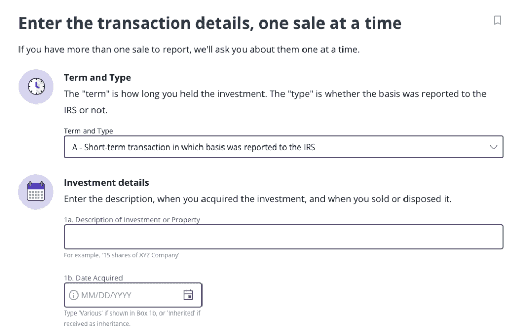This screenshot has height=334, width=525.
Task: Click the bookmark icon in the top right corner
Action: point(496,19)
